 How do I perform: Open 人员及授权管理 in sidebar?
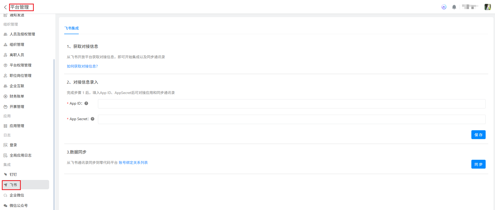pos(22,34)
